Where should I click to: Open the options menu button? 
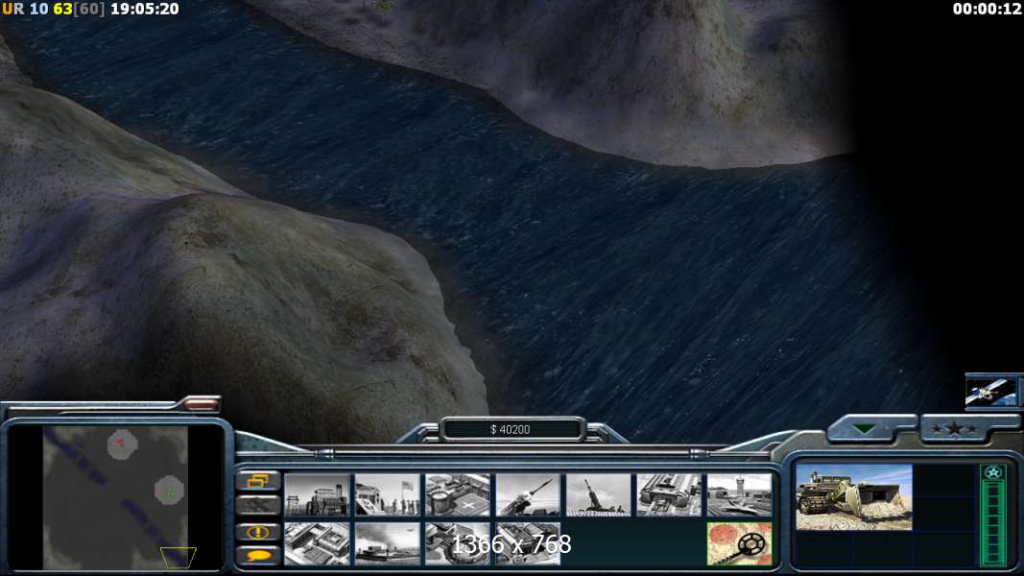click(258, 482)
